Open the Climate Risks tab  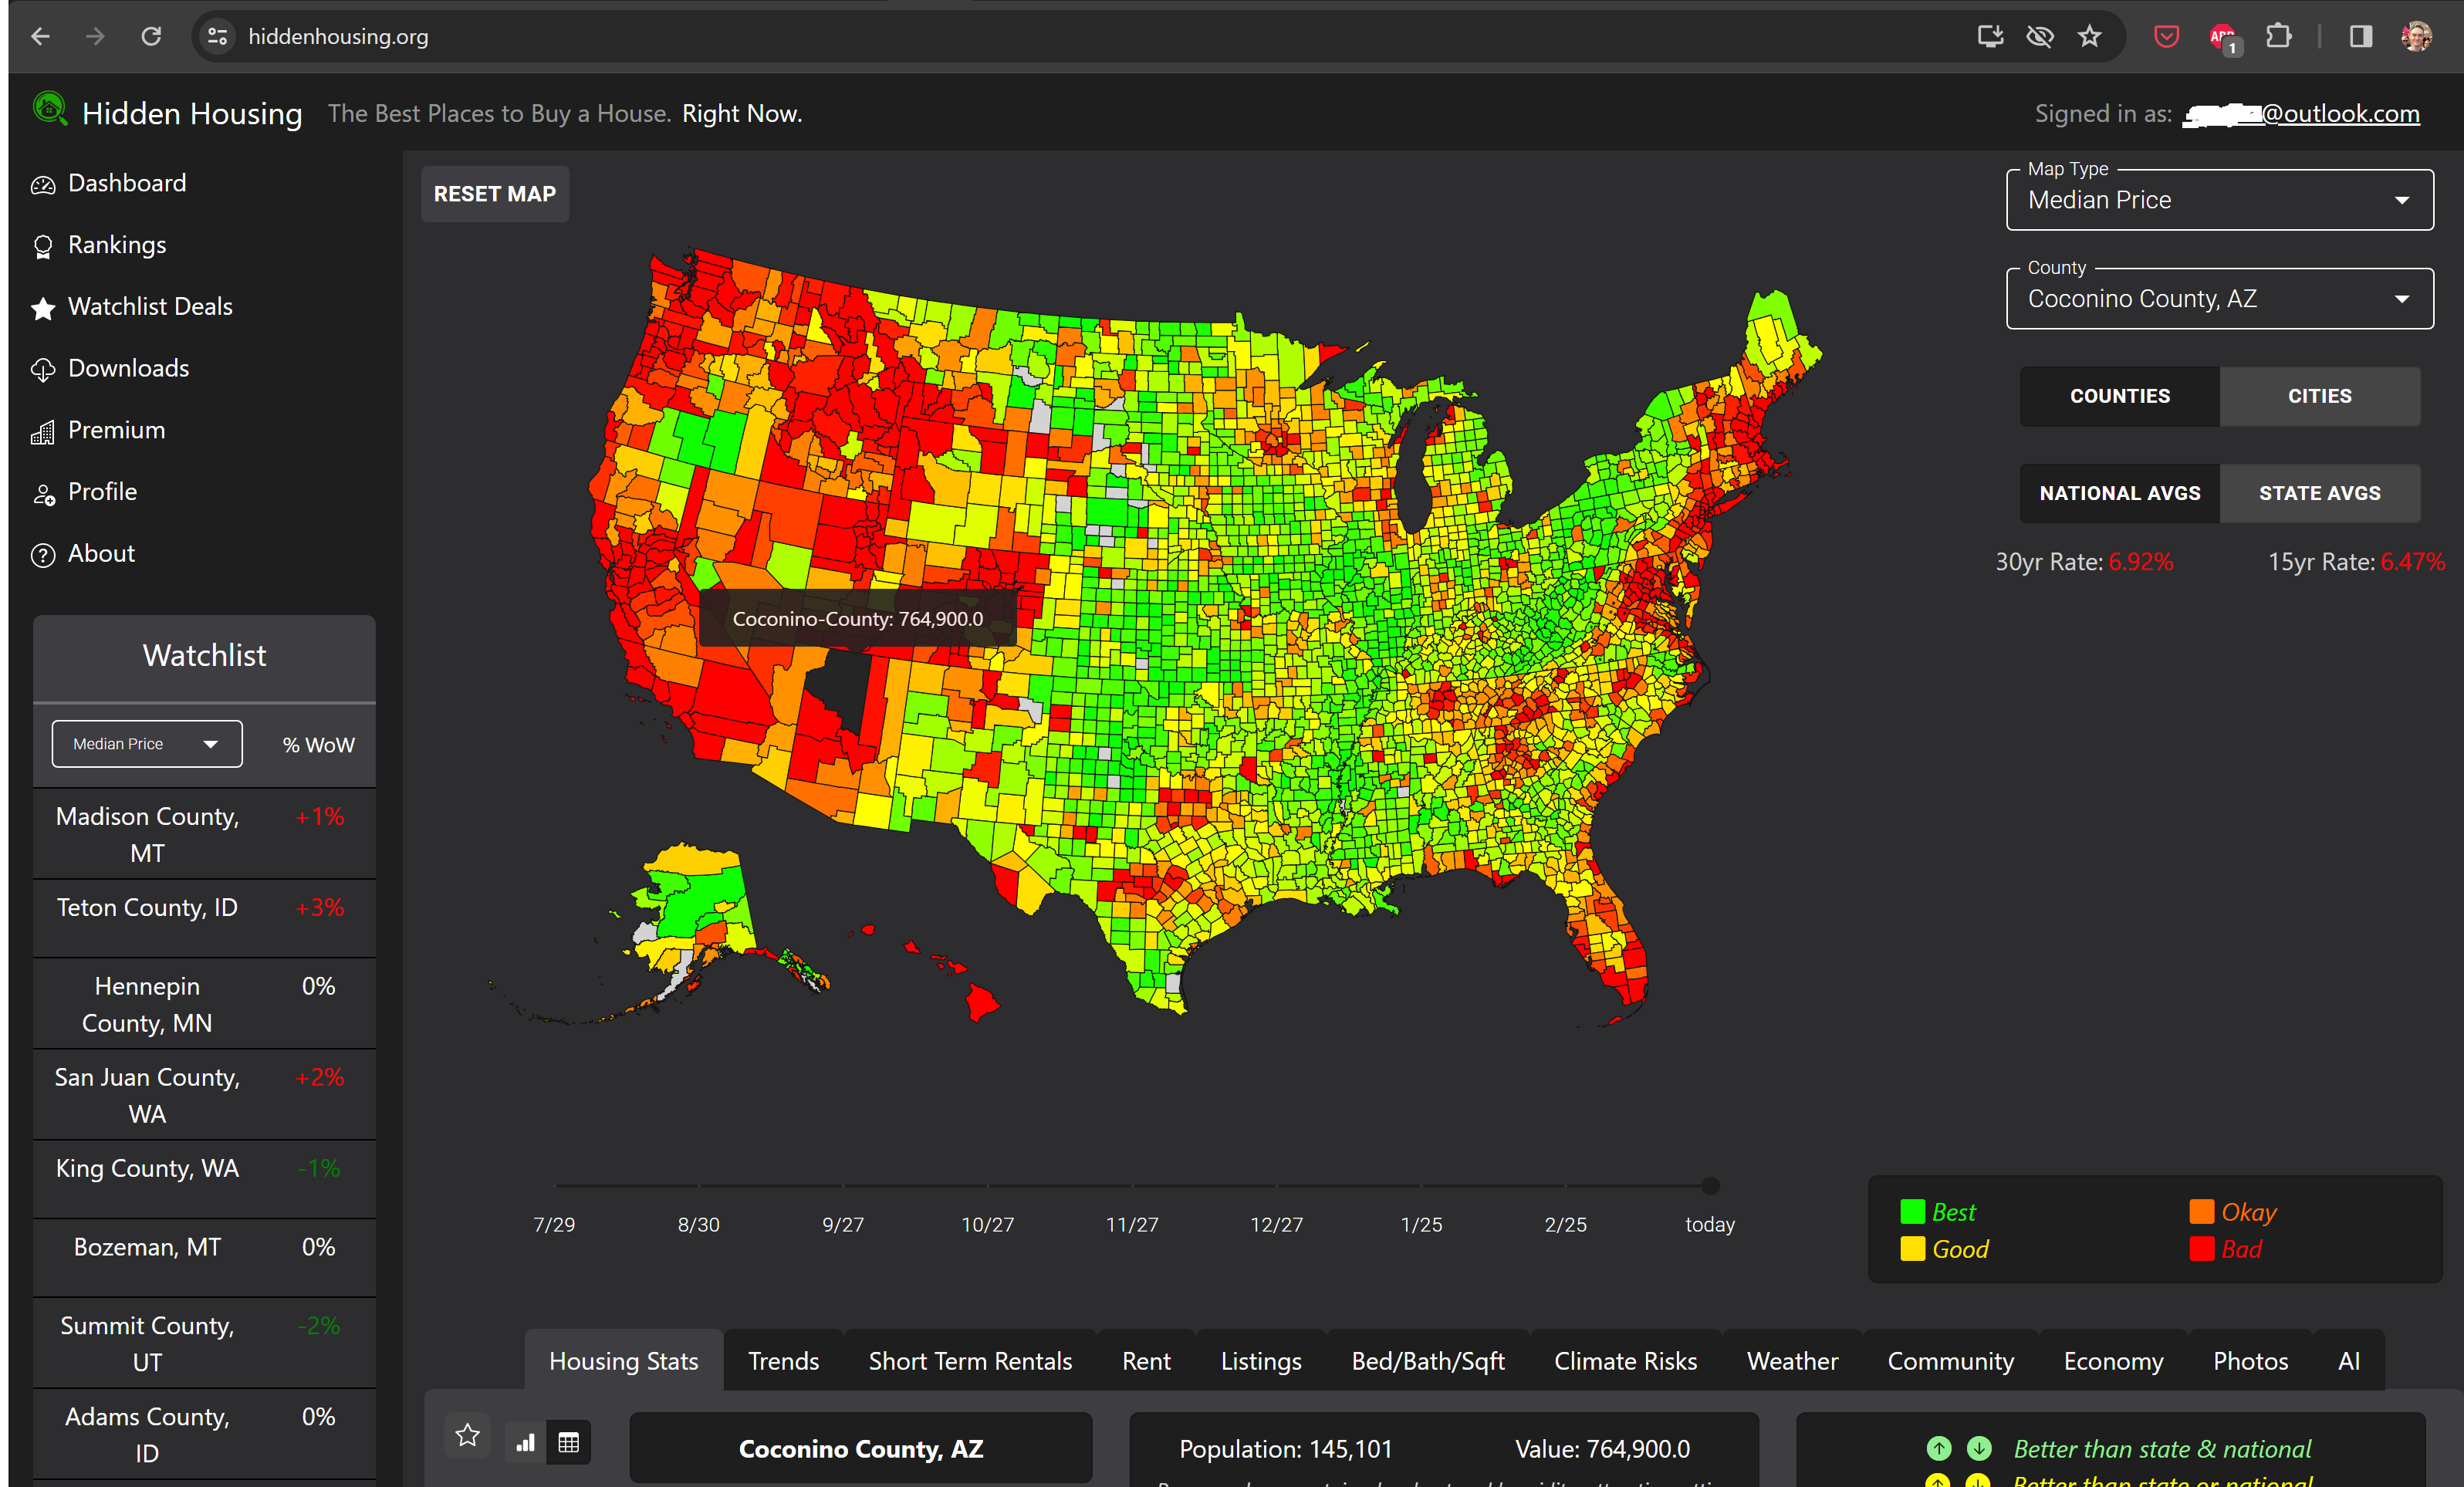click(1626, 1361)
